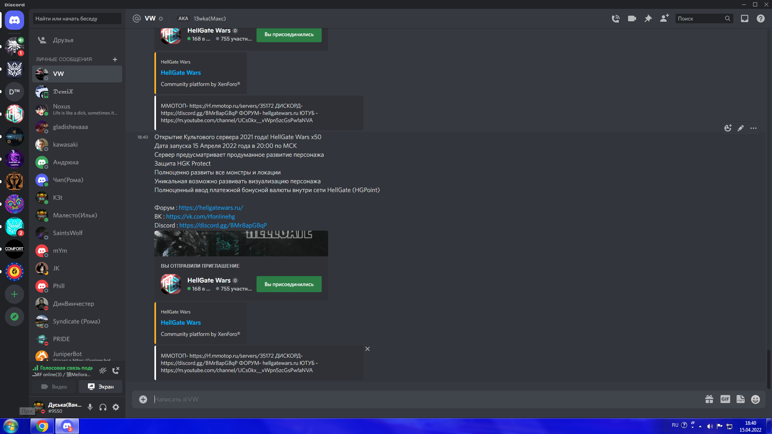Open the inbox panel
The height and width of the screenshot is (434, 772).
tap(745, 18)
